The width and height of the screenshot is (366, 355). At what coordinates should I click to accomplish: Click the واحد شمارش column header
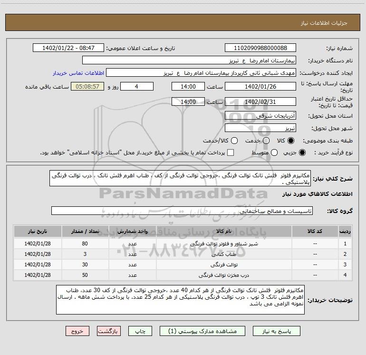[132, 232]
